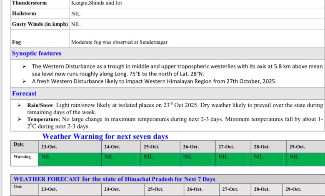Screen dimensions: 325x196
Task: Click 'Weather Warning for next seven days' title
Action: tap(105, 136)
